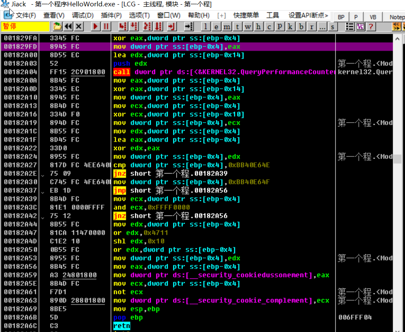Open Executable modules with 'e' button
405x332 pixels.
tap(216, 27)
